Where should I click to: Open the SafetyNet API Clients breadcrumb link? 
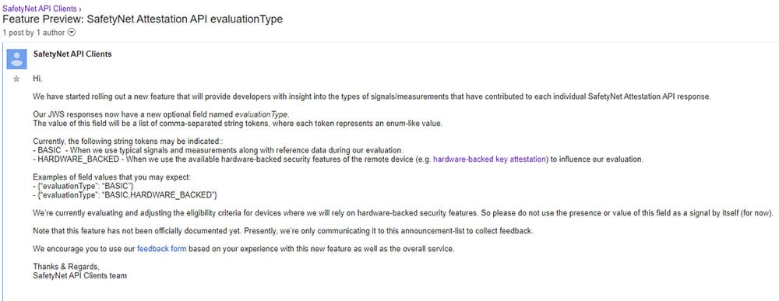coord(40,9)
